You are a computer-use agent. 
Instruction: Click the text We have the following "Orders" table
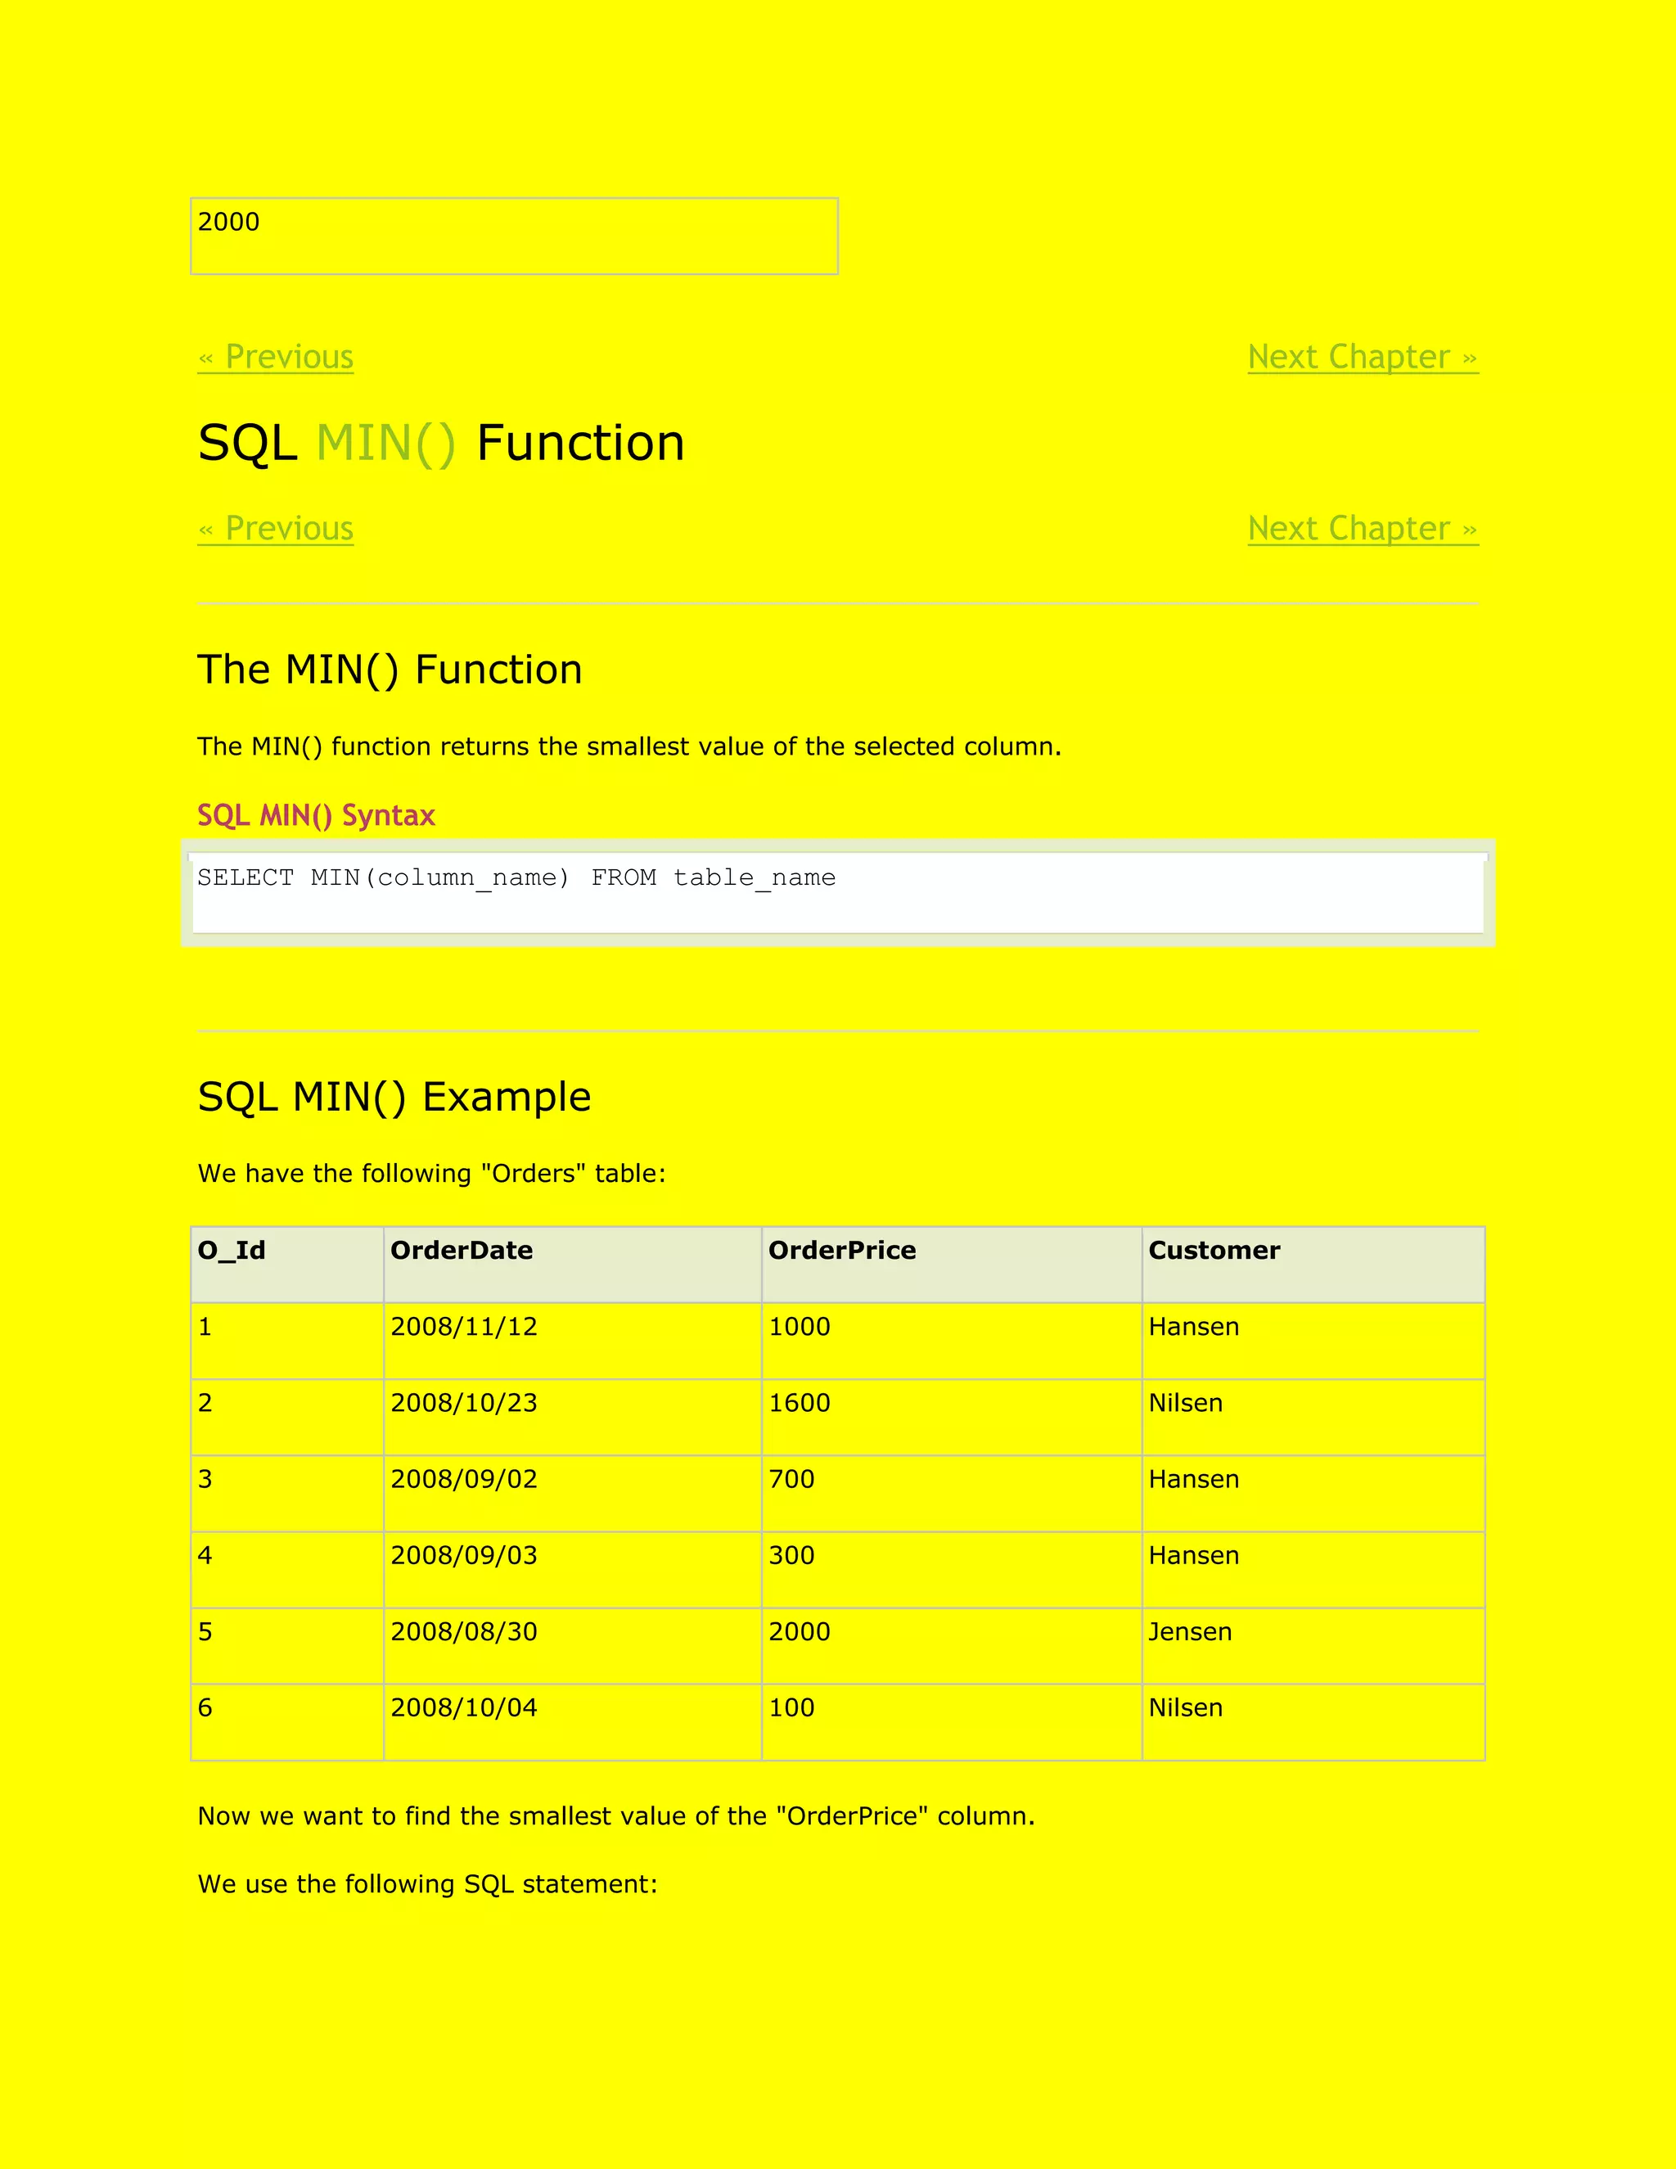point(432,1174)
